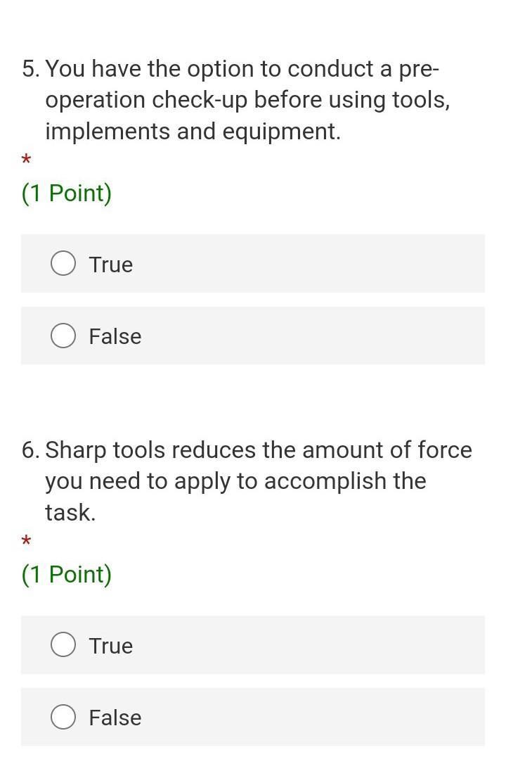Click the question number "6."
The image size is (506, 764).
31,450
